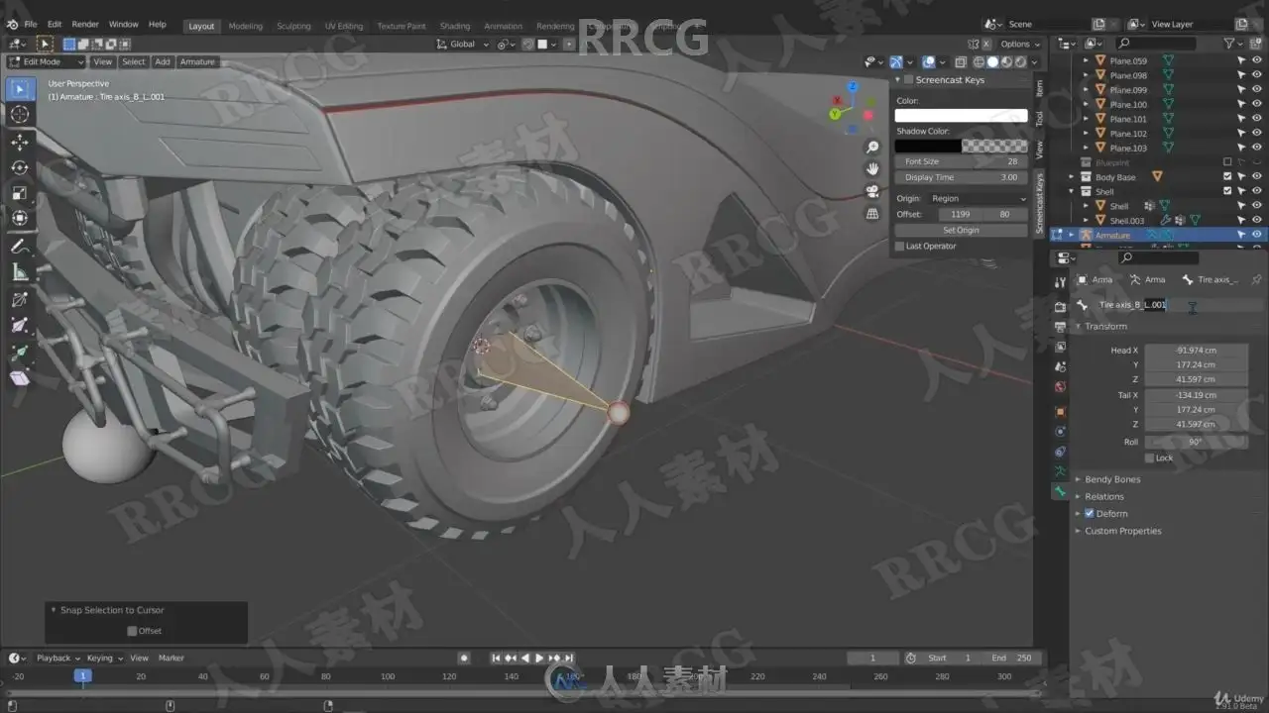Pick the Annotate pencil tool
Viewport: 1269px width, 713px height.
point(20,248)
